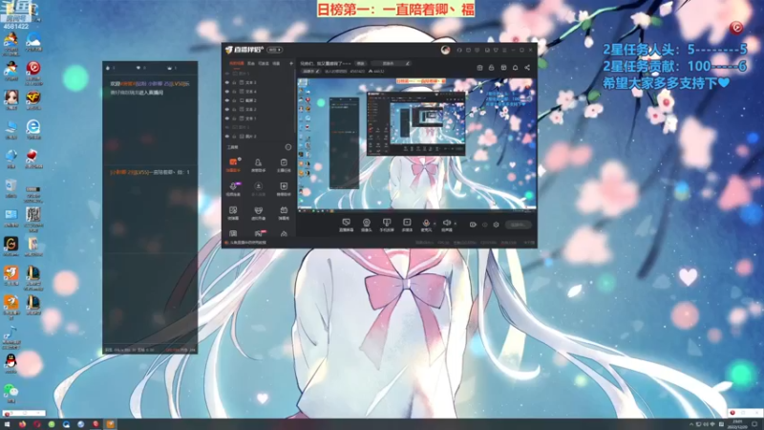Hide the 文本2 layer with its eye icon
764x430 pixels.
[227, 109]
